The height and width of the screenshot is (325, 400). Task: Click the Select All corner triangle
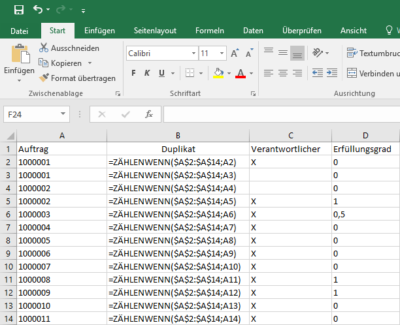coord(10,136)
